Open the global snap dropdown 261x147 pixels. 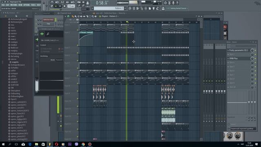pyautogui.click(x=85, y=9)
